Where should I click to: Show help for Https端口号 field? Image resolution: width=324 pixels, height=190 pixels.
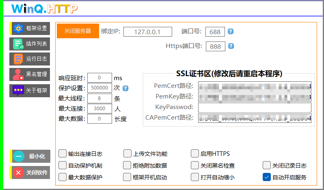(231, 46)
